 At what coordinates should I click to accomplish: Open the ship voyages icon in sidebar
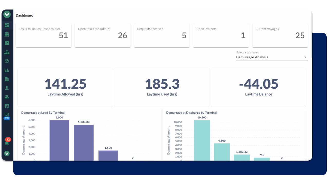7,34
